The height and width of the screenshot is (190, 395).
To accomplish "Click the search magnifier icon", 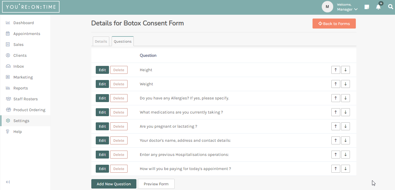I will point(391,7).
